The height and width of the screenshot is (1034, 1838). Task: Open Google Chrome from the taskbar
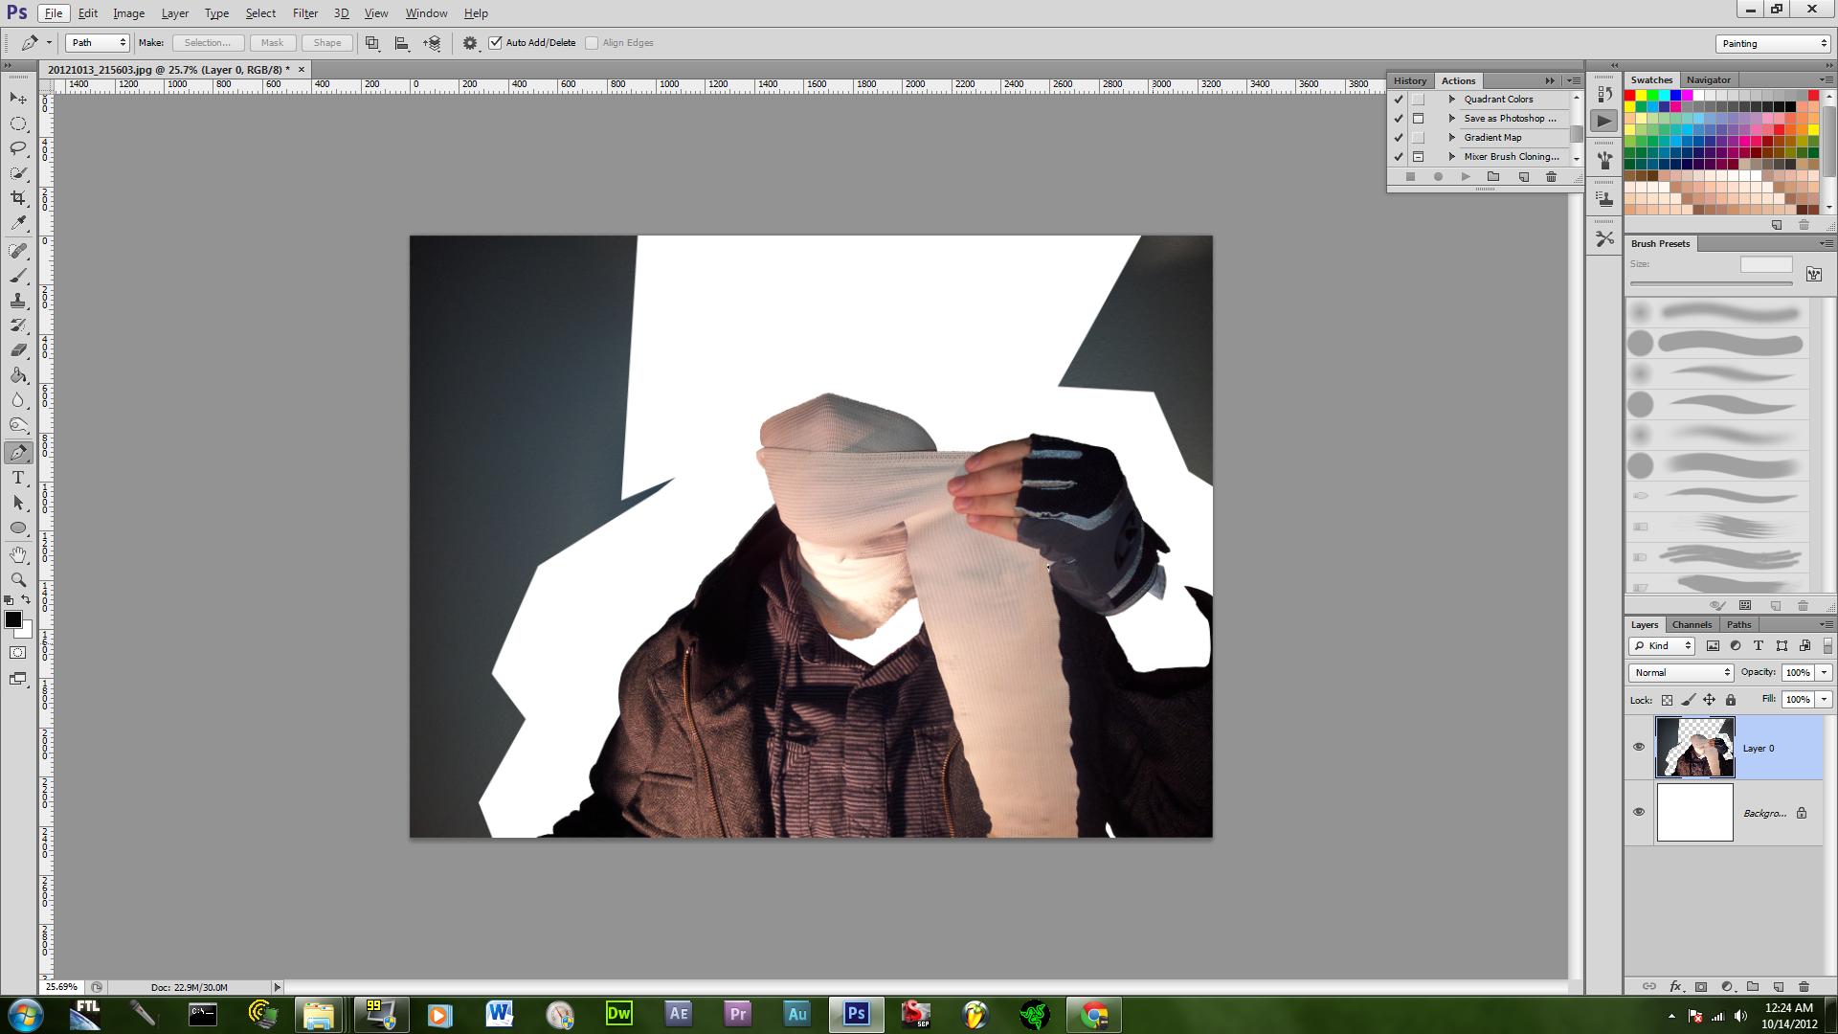pos(1094,1014)
